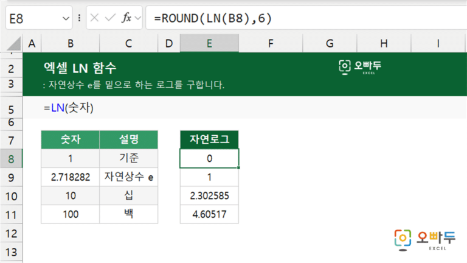467x263 pixels.
Task: Click the '십' description cell
Action: (x=129, y=195)
